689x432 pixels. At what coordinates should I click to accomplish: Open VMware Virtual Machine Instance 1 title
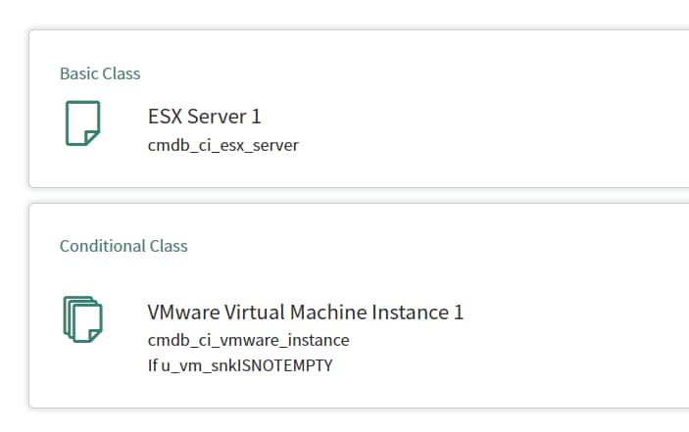[x=306, y=312]
